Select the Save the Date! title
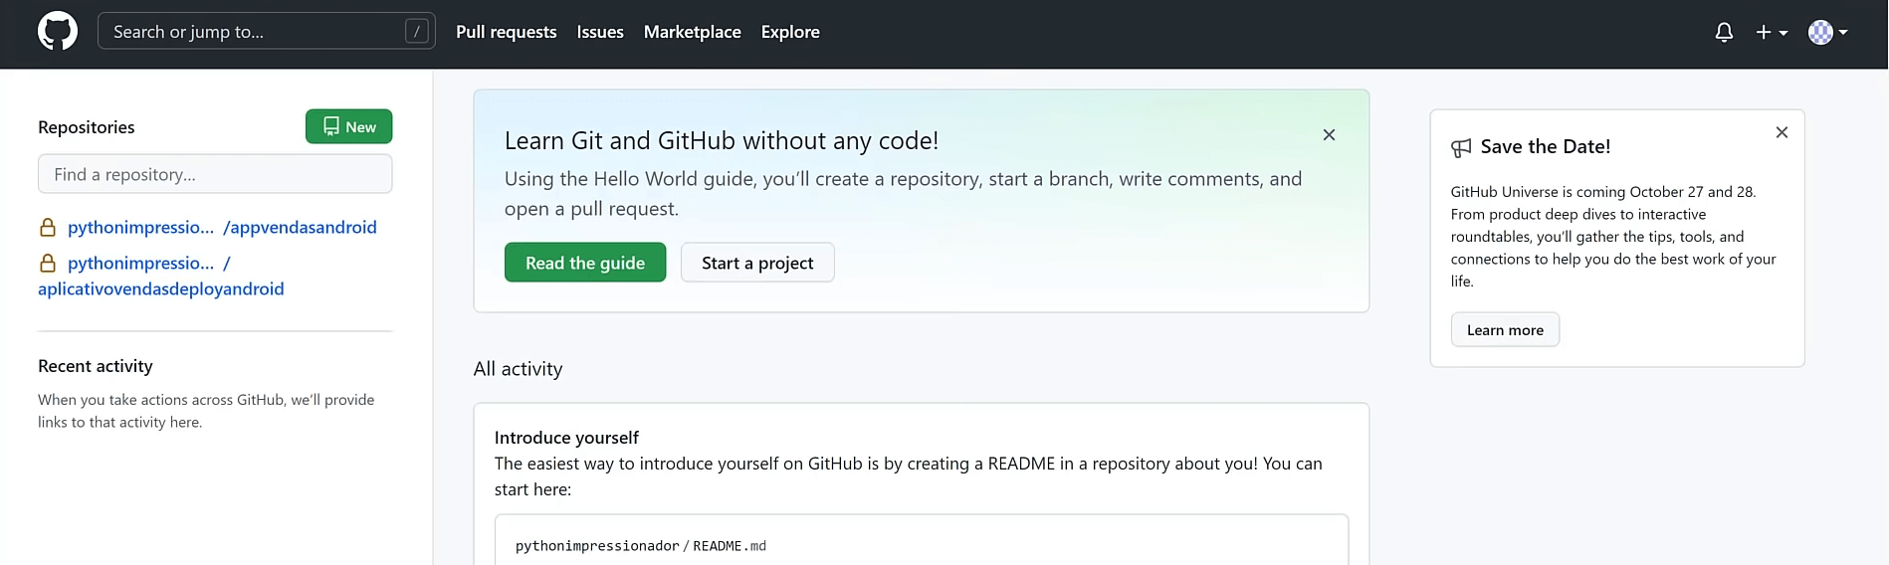This screenshot has height=565, width=1889. pos(1546,147)
